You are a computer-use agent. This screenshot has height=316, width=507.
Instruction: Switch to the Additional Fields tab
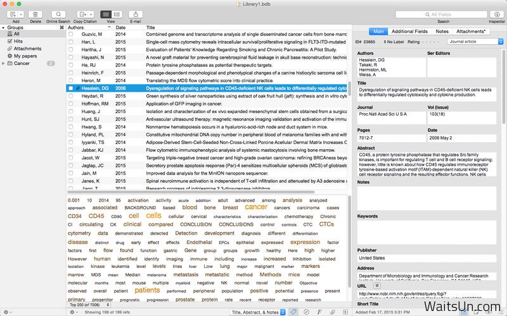[x=409, y=31]
